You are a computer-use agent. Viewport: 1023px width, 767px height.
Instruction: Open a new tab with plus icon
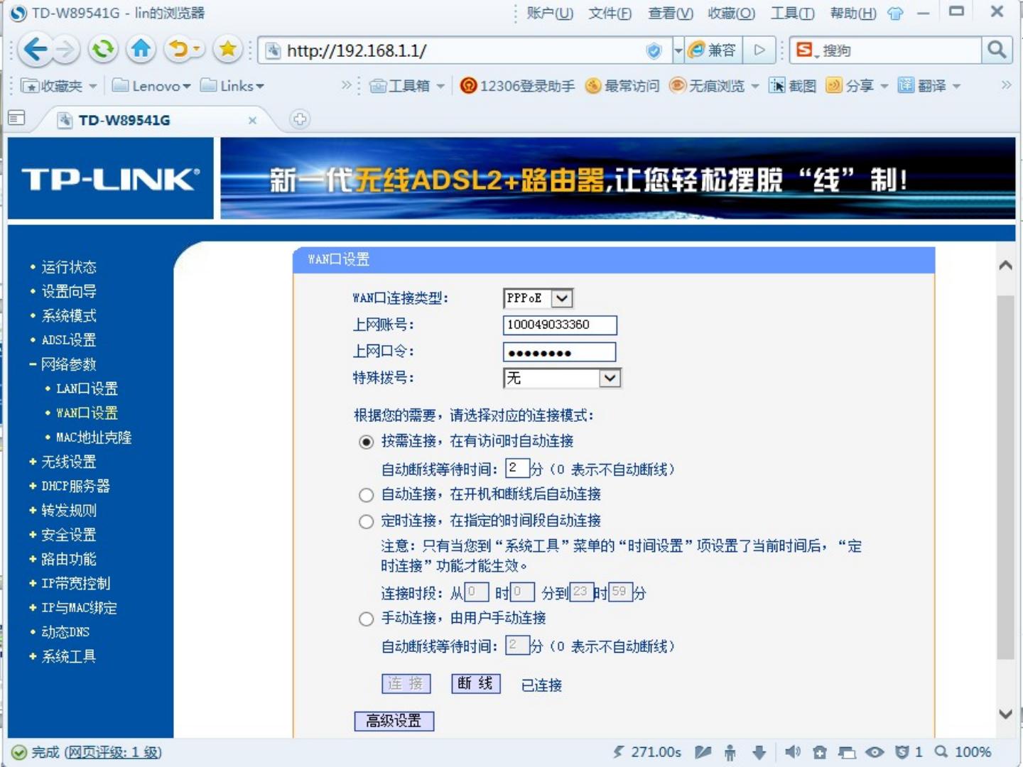tap(300, 119)
